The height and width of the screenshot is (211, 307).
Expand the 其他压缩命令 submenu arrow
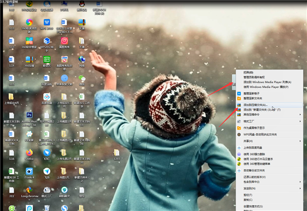pos(300,114)
